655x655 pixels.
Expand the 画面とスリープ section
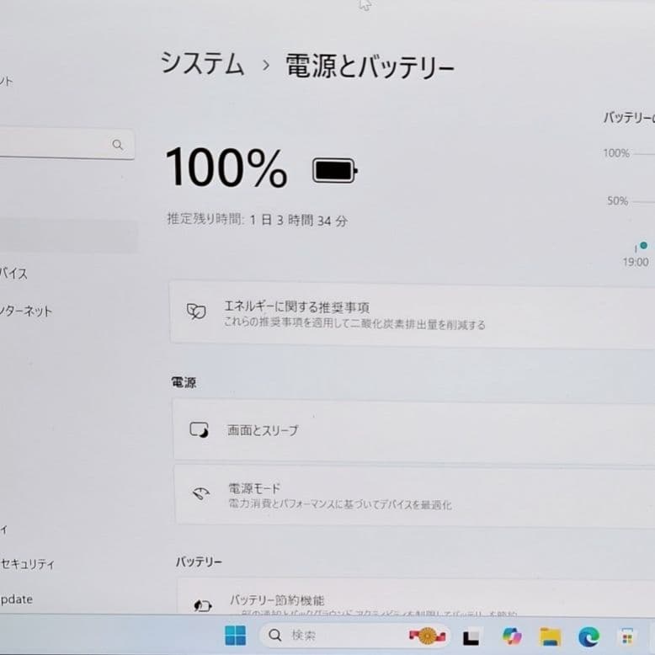pyautogui.click(x=413, y=430)
